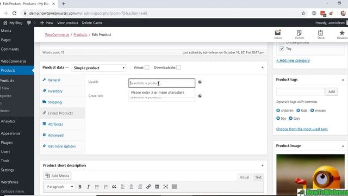Screen dimensions: 348x196
Task: Align text center in editor
Action: (x=131, y=187)
